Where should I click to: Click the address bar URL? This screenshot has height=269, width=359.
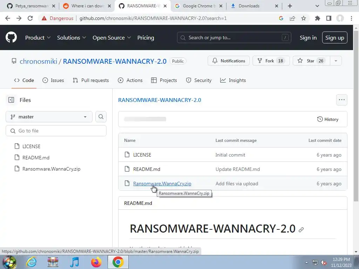(153, 18)
